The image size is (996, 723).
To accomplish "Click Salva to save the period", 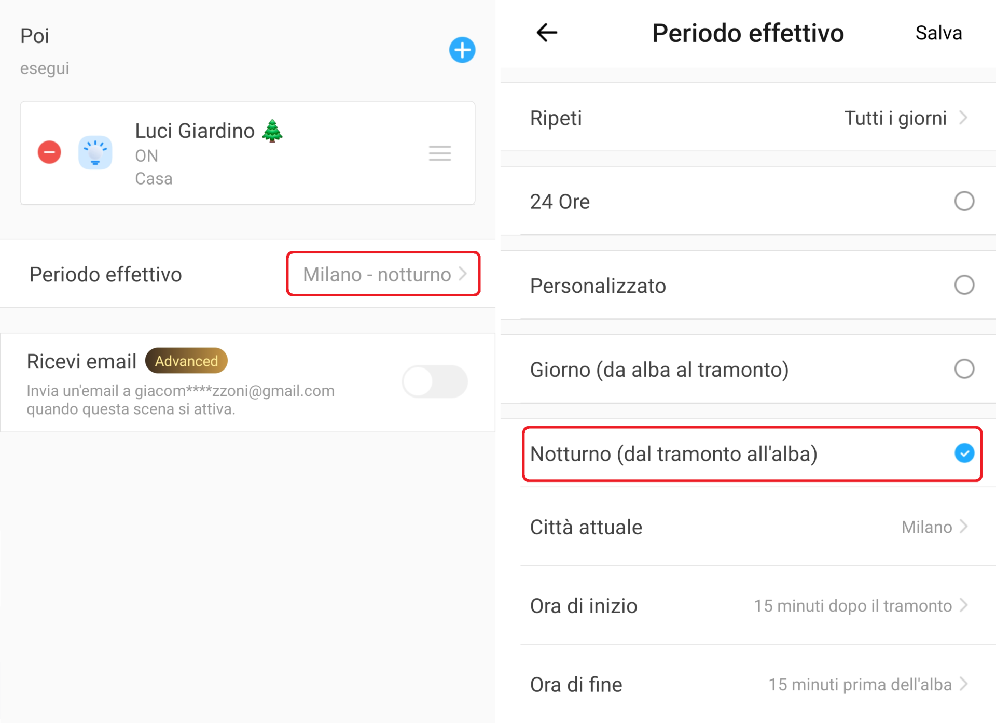I will click(x=938, y=33).
